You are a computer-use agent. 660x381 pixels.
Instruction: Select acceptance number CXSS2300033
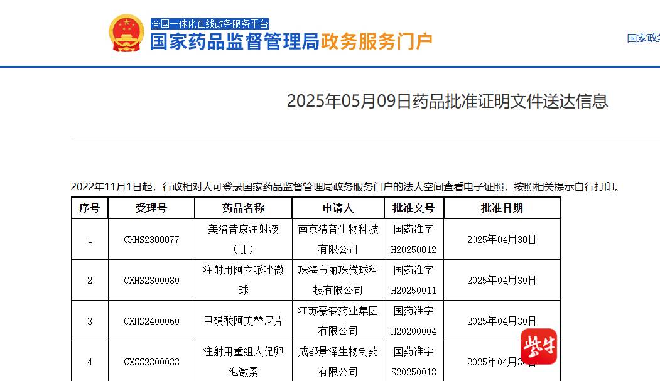tap(151, 362)
